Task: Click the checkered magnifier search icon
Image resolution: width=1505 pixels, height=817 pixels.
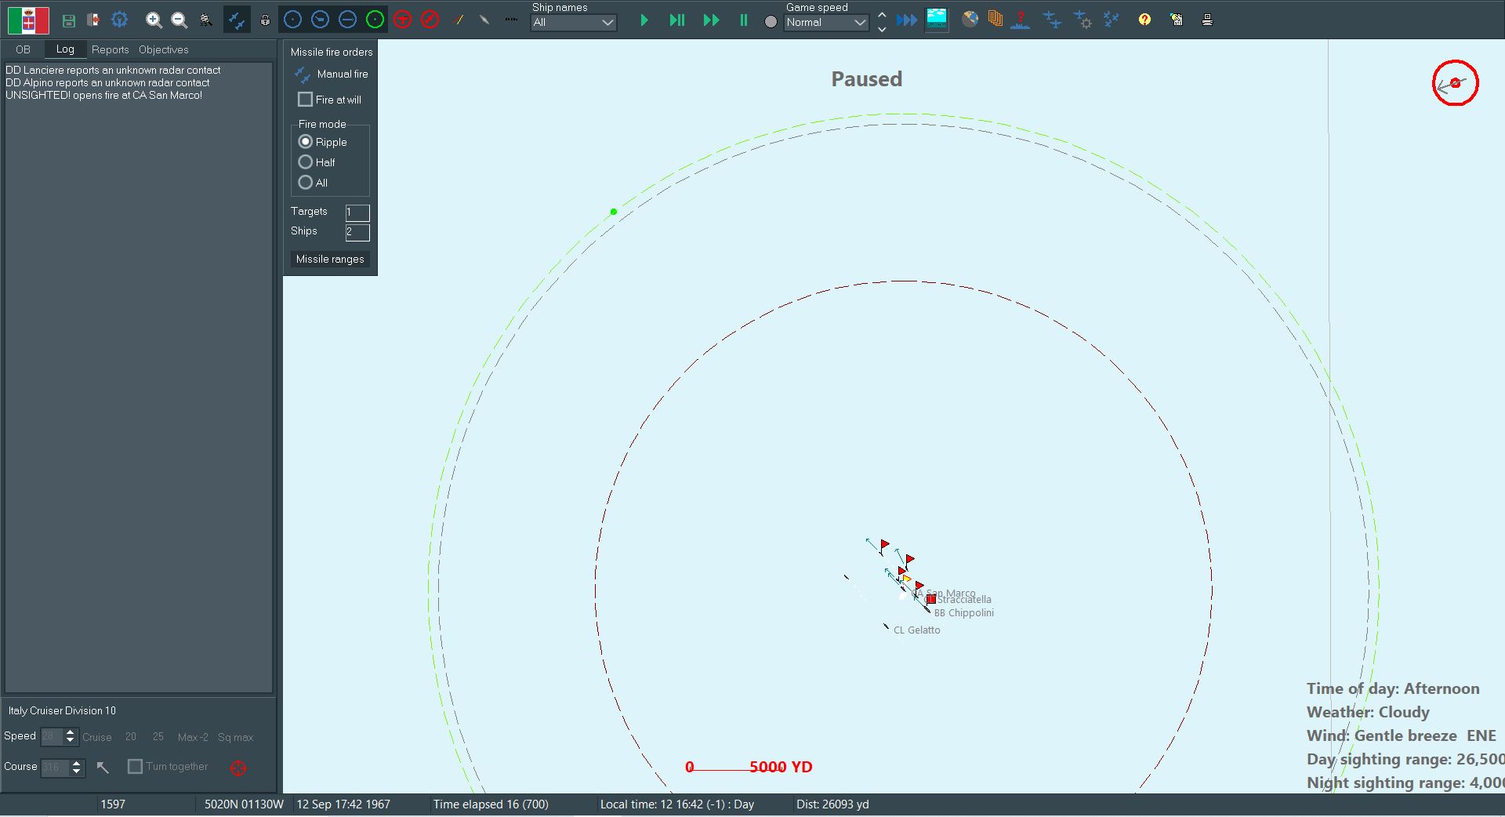Action: click(x=205, y=20)
